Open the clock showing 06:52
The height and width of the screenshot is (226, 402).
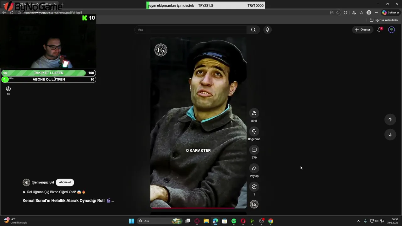(x=393, y=221)
